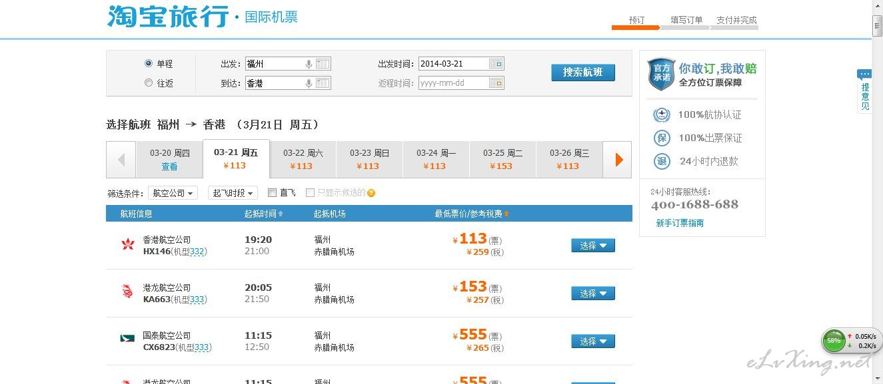Click previous dates left arrow
883x384 pixels.
tap(121, 160)
